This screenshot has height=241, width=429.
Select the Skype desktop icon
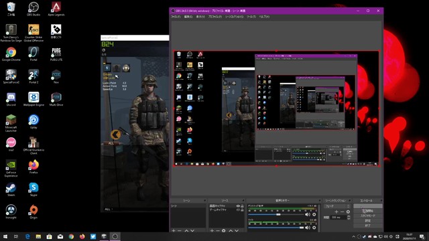34,189
